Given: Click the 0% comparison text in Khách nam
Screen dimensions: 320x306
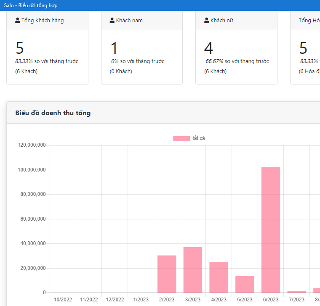Looking at the screenshot, I should click(115, 61).
